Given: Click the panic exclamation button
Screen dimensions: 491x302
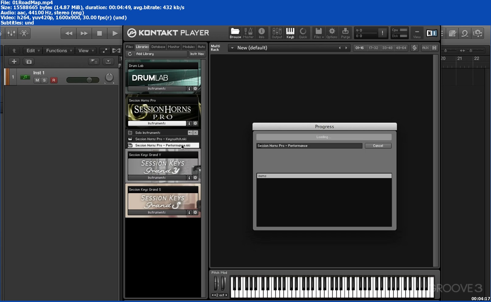Looking at the screenshot, I should click(x=382, y=33).
